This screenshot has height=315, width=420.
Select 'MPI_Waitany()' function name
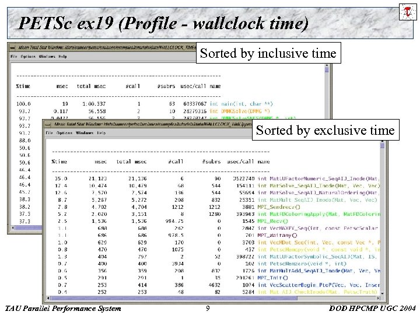pos(277,235)
